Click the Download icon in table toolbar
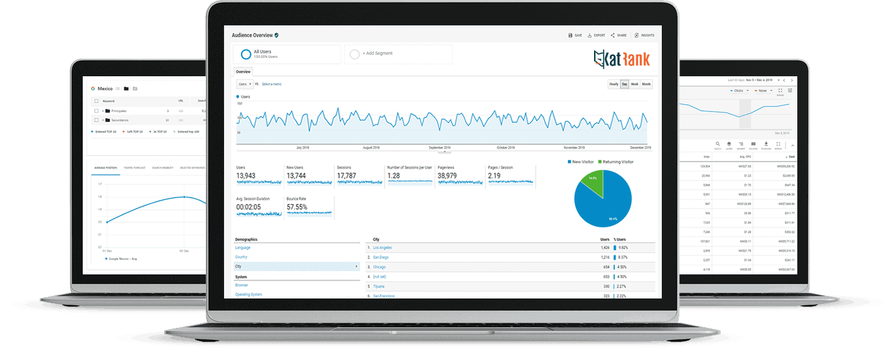This screenshot has height=348, width=895. (766, 145)
